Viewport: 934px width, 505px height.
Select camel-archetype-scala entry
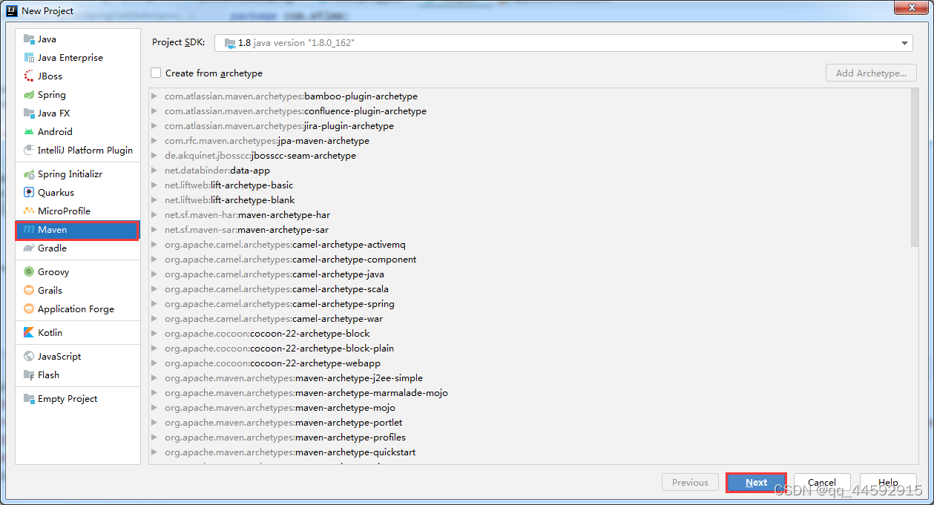point(277,289)
